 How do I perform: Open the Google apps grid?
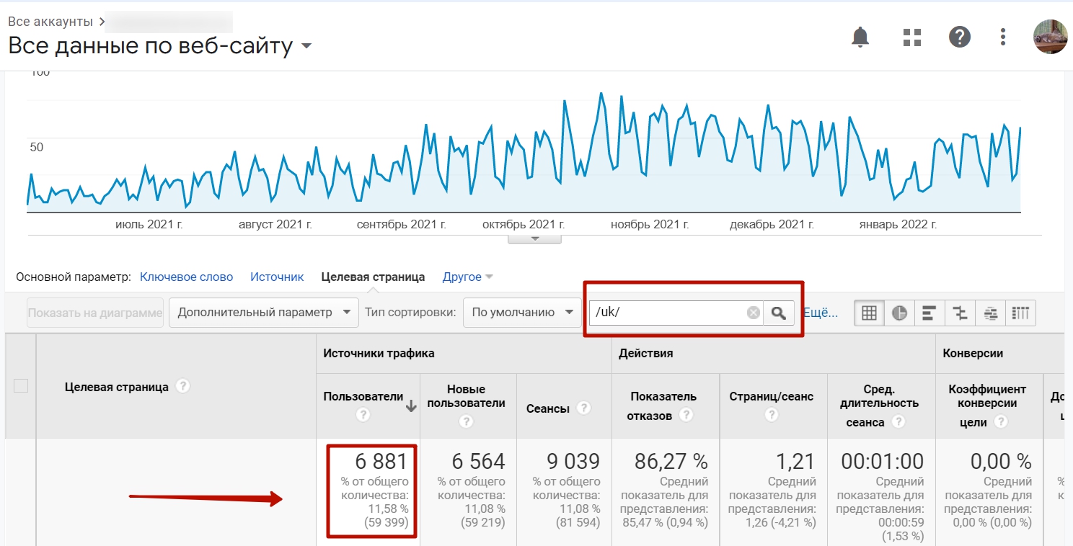912,37
